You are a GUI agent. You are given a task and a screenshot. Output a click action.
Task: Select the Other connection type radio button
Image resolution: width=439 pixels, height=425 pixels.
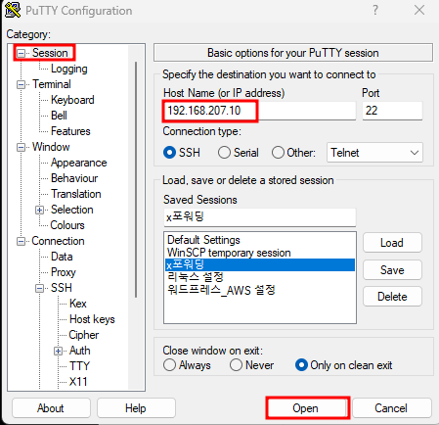pyautogui.click(x=278, y=153)
